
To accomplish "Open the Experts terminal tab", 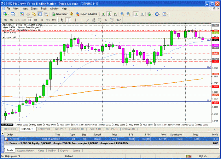I will [64, 151].
